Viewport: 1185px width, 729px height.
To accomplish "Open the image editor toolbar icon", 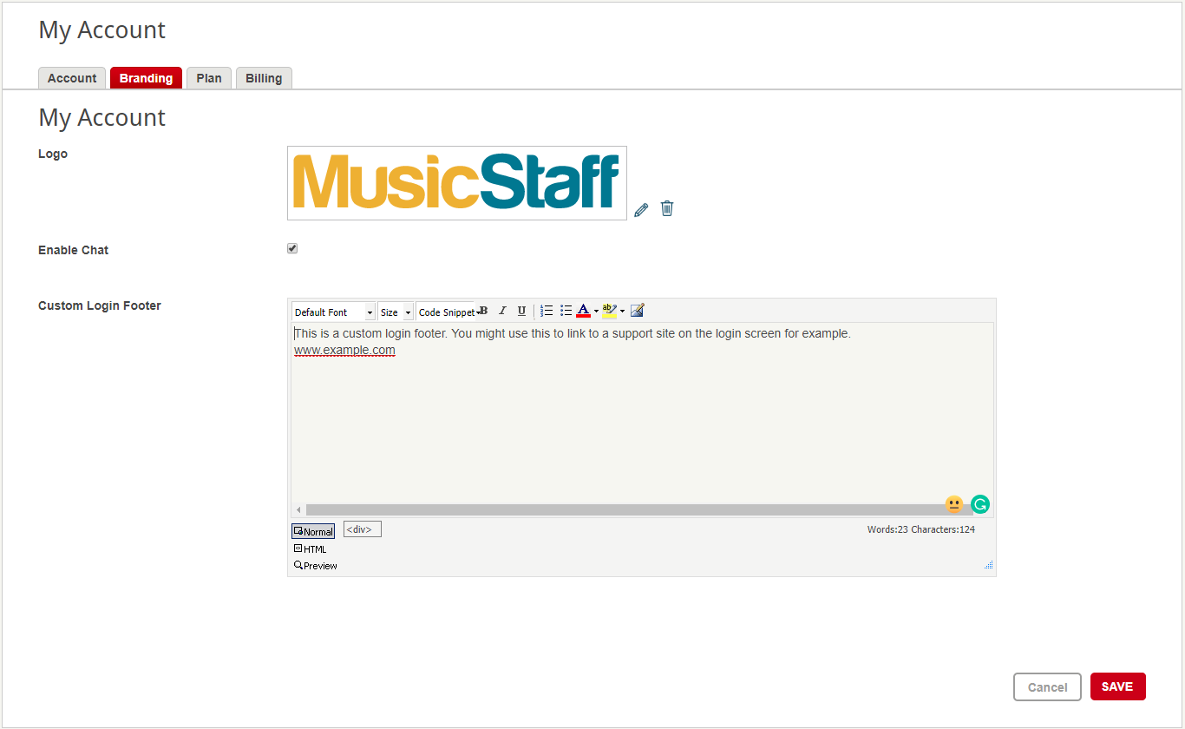I will tap(638, 311).
